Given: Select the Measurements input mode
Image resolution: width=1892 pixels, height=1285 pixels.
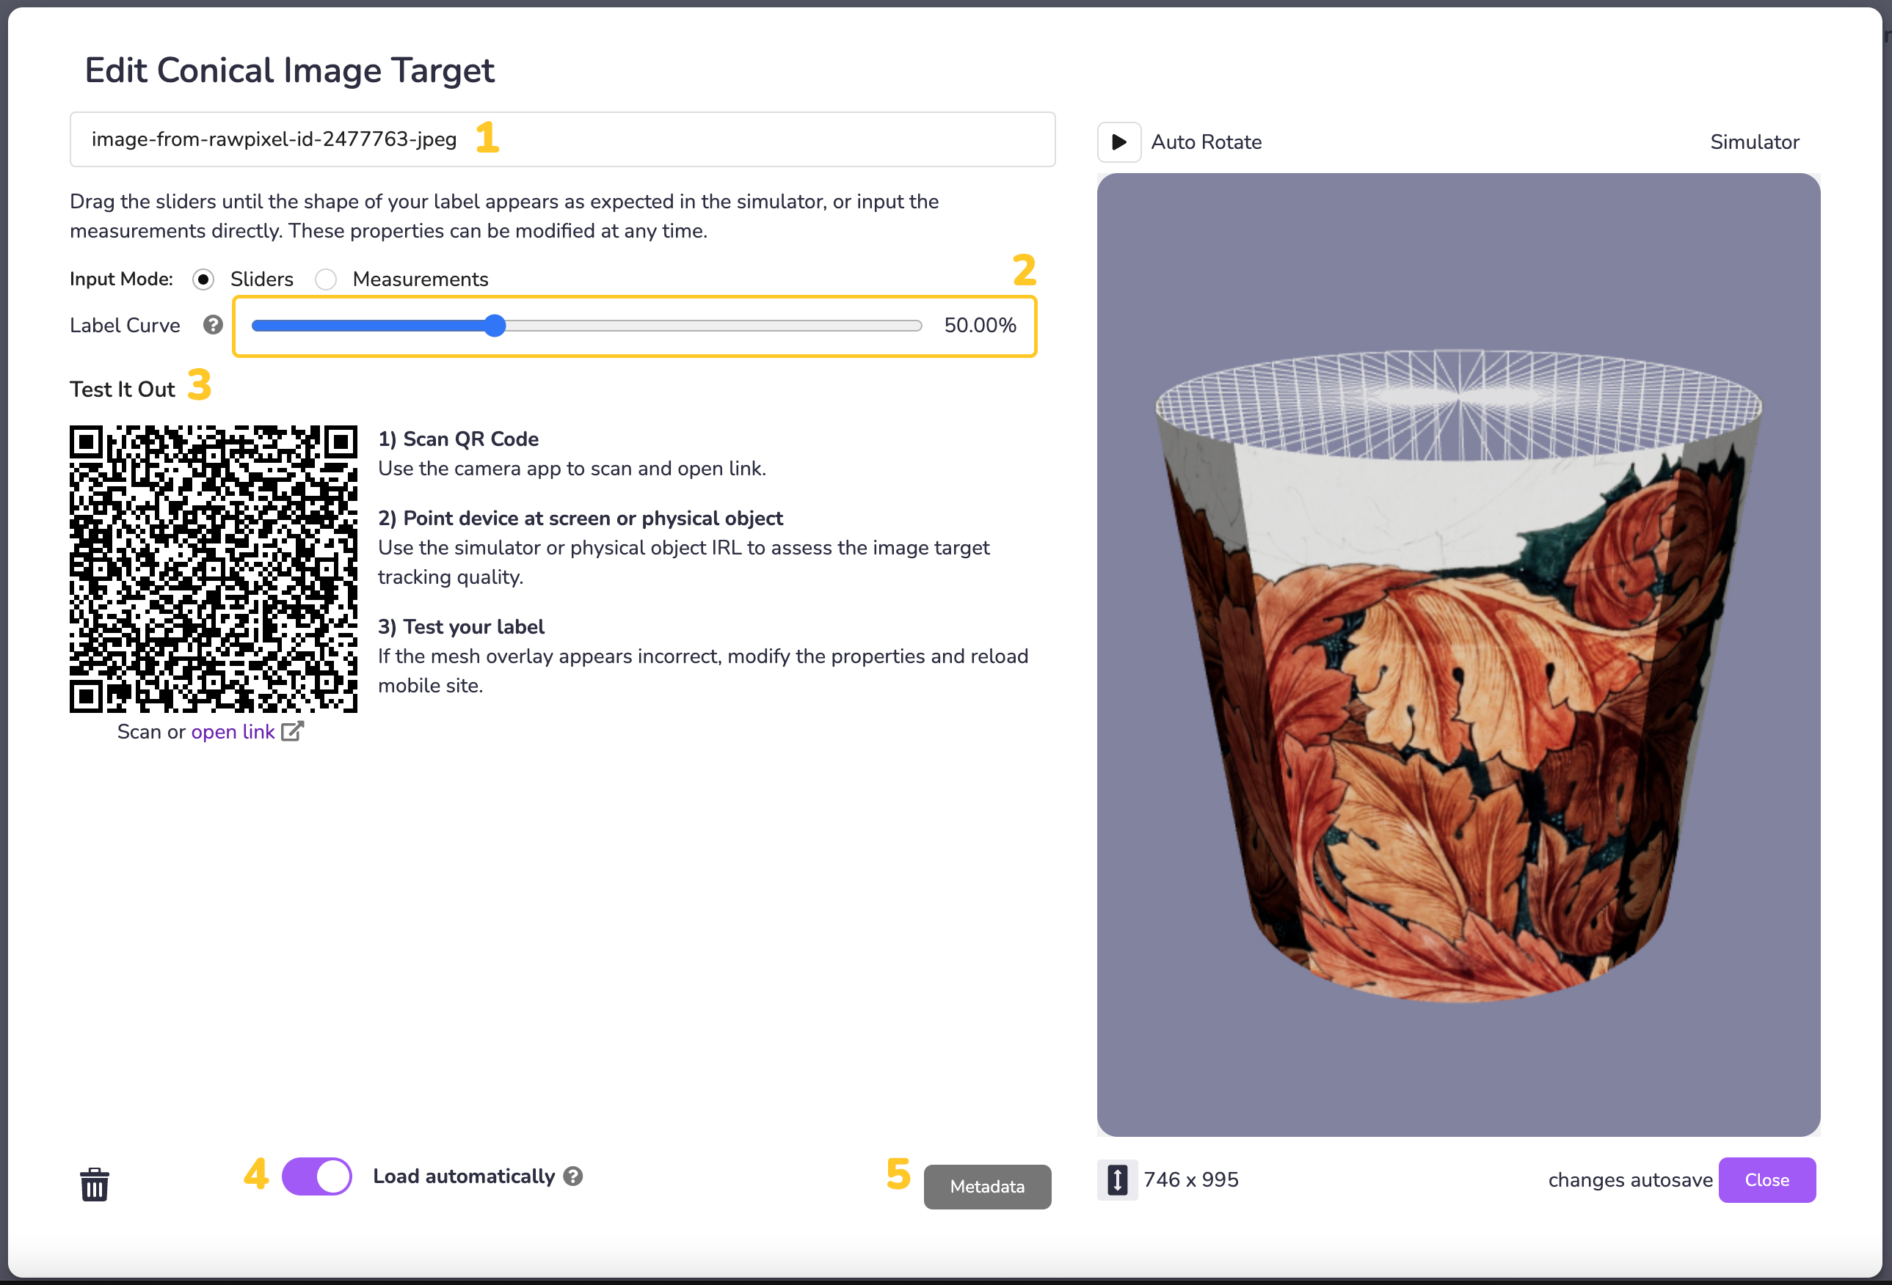Looking at the screenshot, I should point(326,279).
